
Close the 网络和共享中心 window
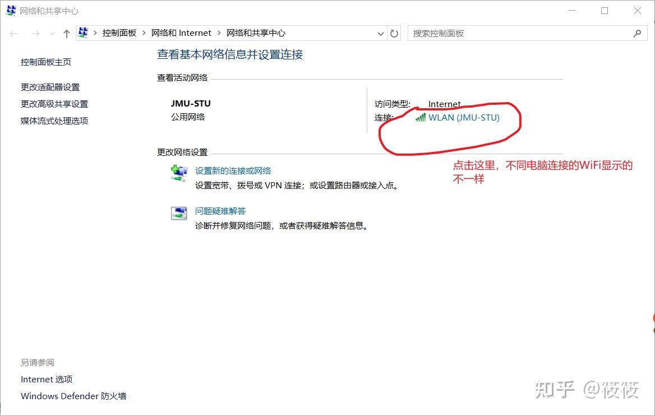pyautogui.click(x=638, y=11)
